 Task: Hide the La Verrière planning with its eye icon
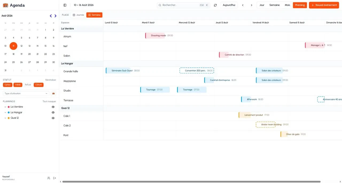53,107
